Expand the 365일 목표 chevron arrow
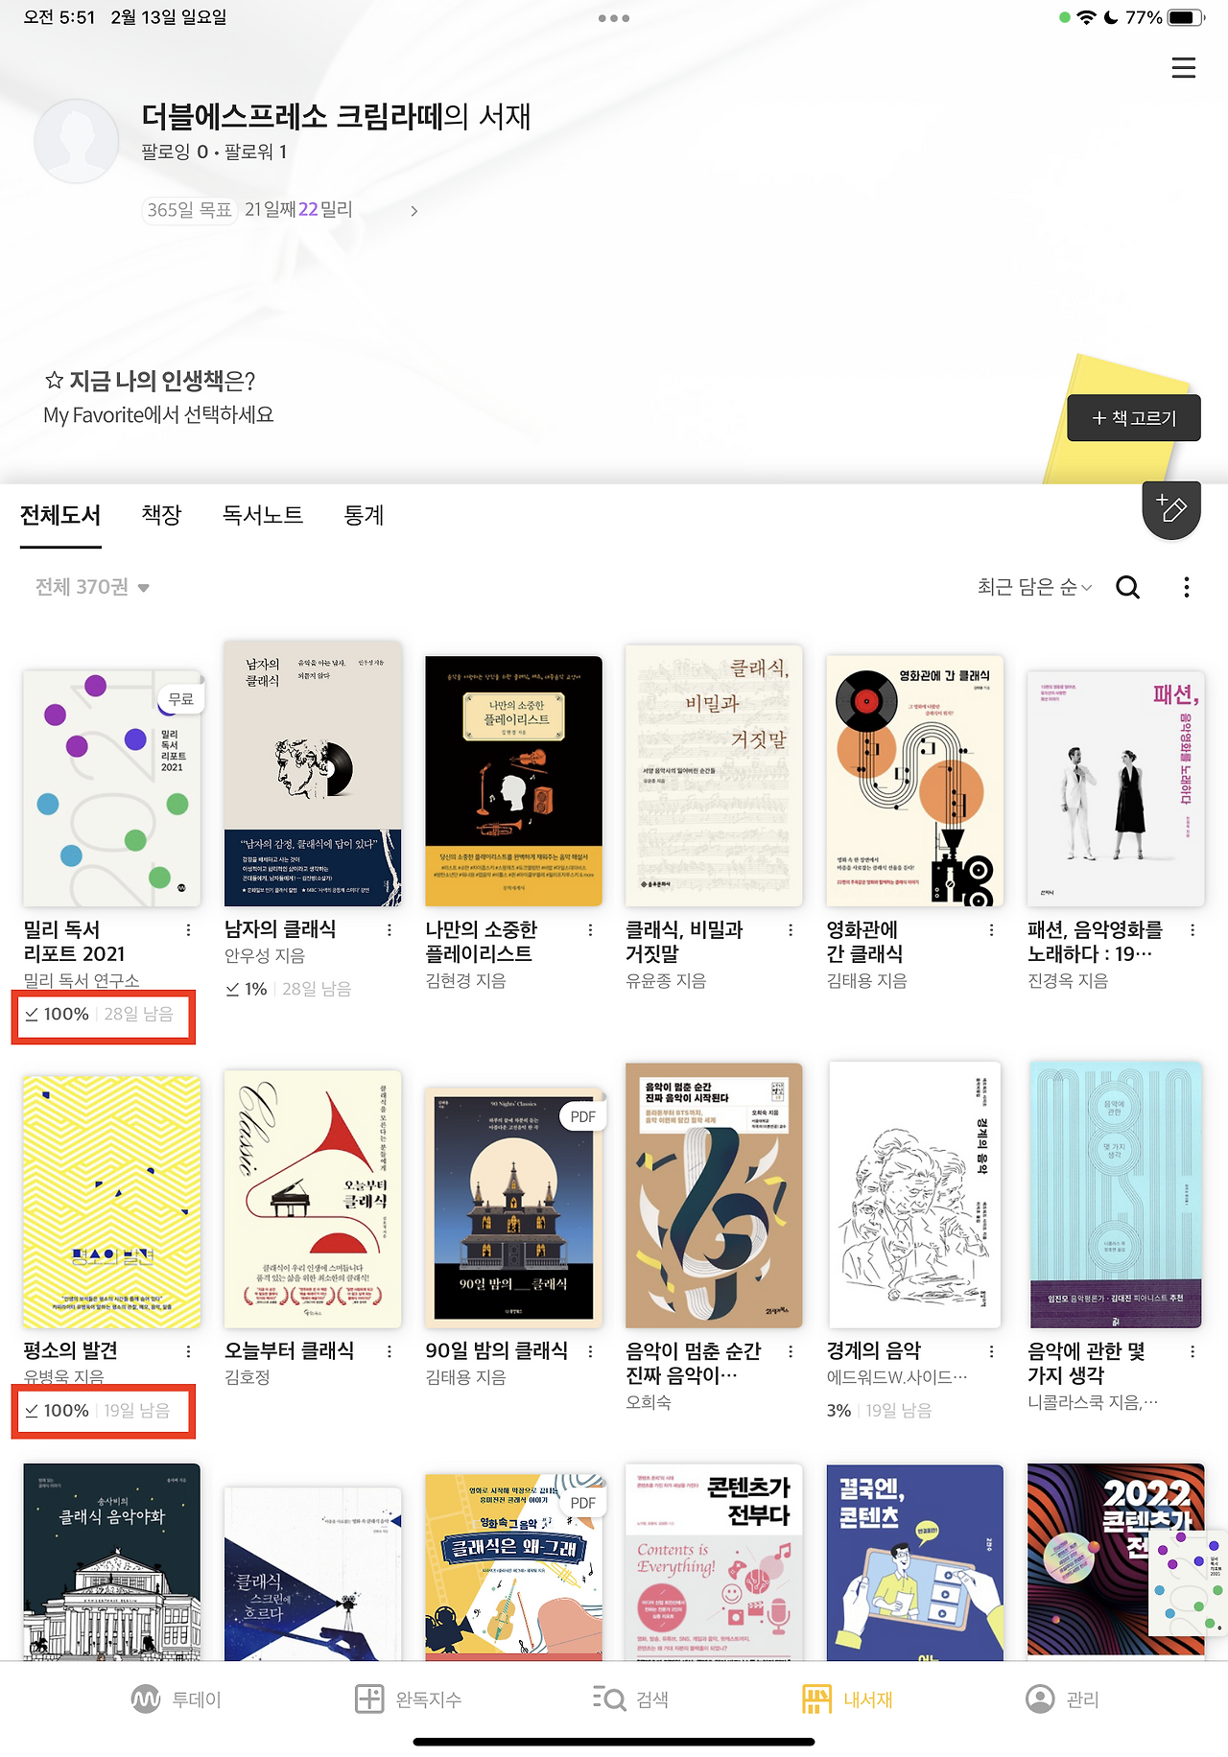1228x1757 pixels. point(413,211)
